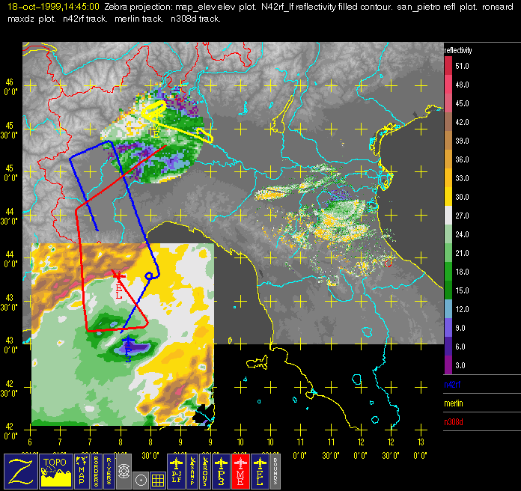
Task: Click the n42rf track legend label
Action: point(452,384)
